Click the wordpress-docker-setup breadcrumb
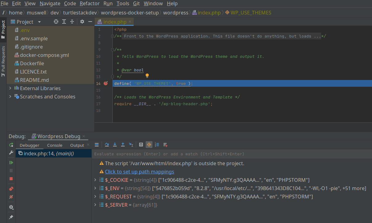The image size is (372, 223). pyautogui.click(x=130, y=13)
